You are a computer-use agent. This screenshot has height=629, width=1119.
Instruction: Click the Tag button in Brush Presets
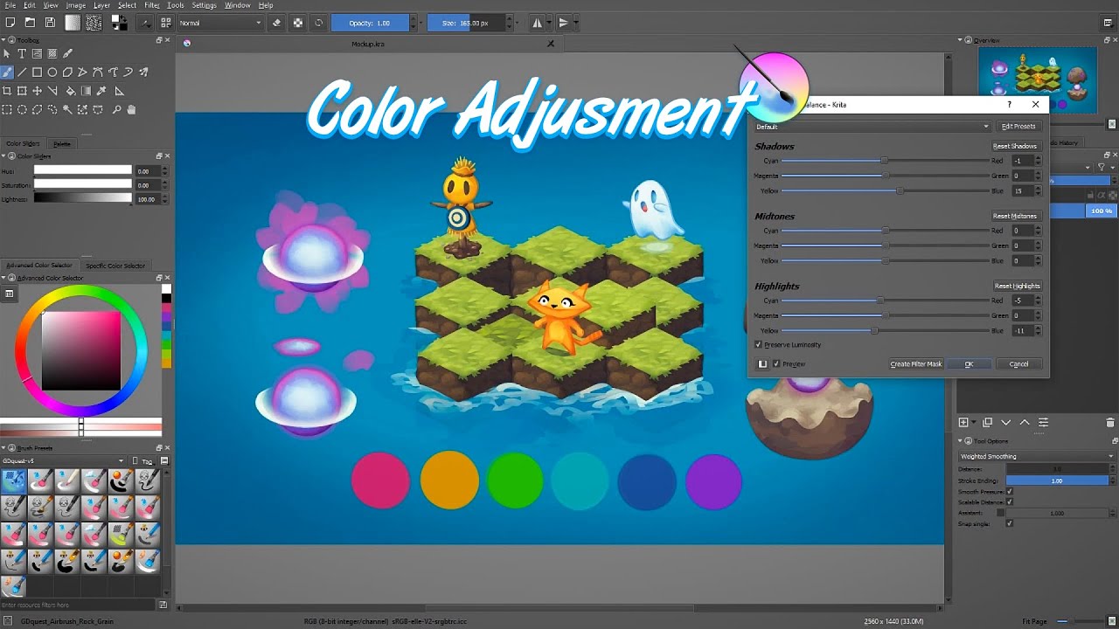tap(143, 460)
